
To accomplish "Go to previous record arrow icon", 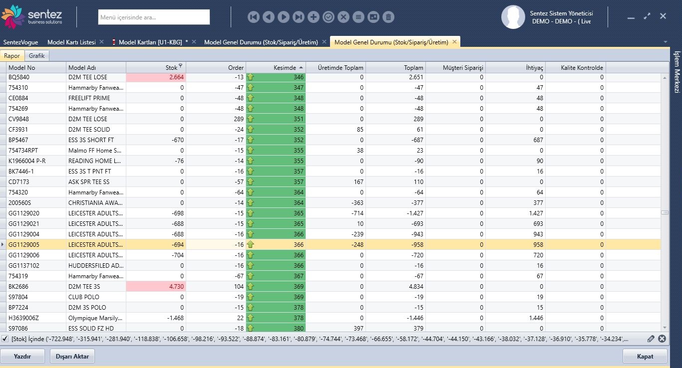I will [x=268, y=17].
